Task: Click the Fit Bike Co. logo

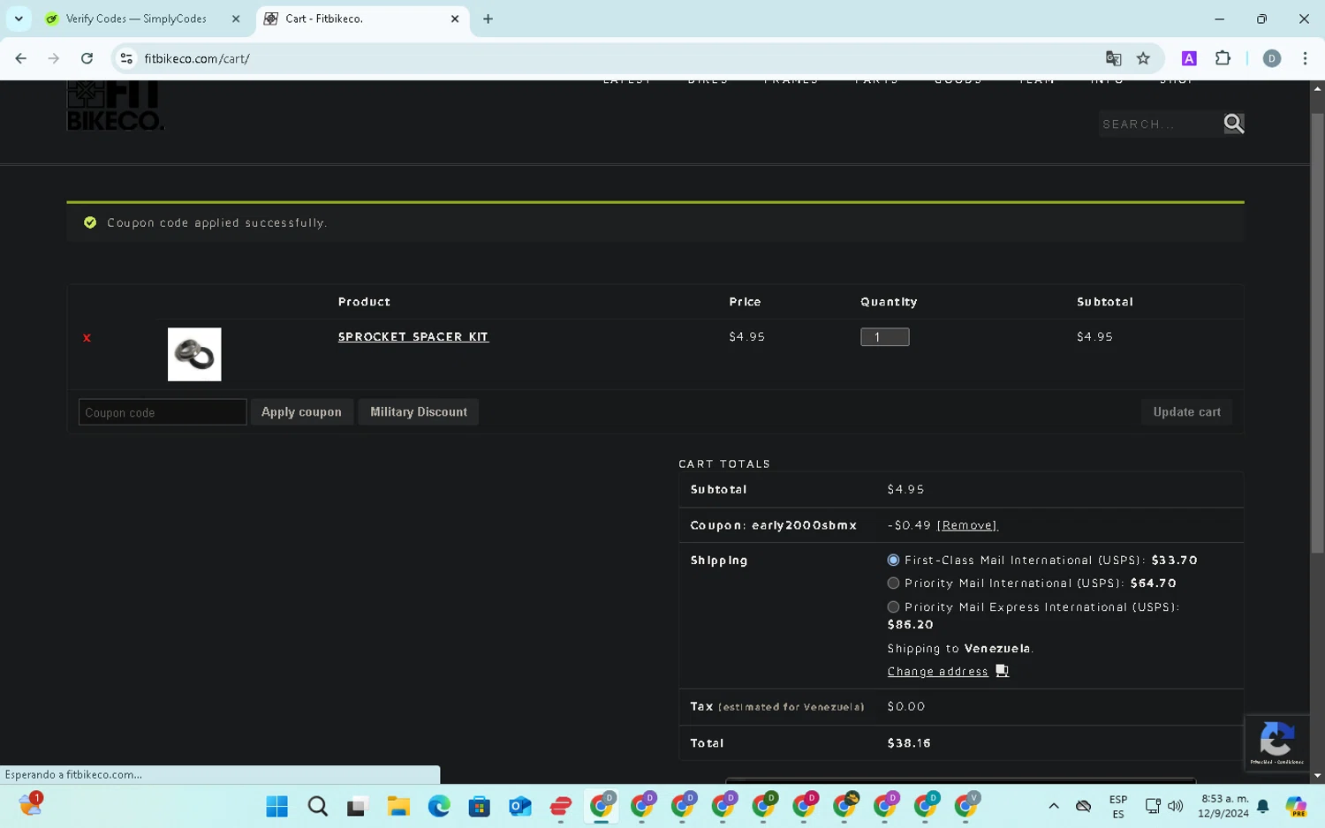Action: 115,106
